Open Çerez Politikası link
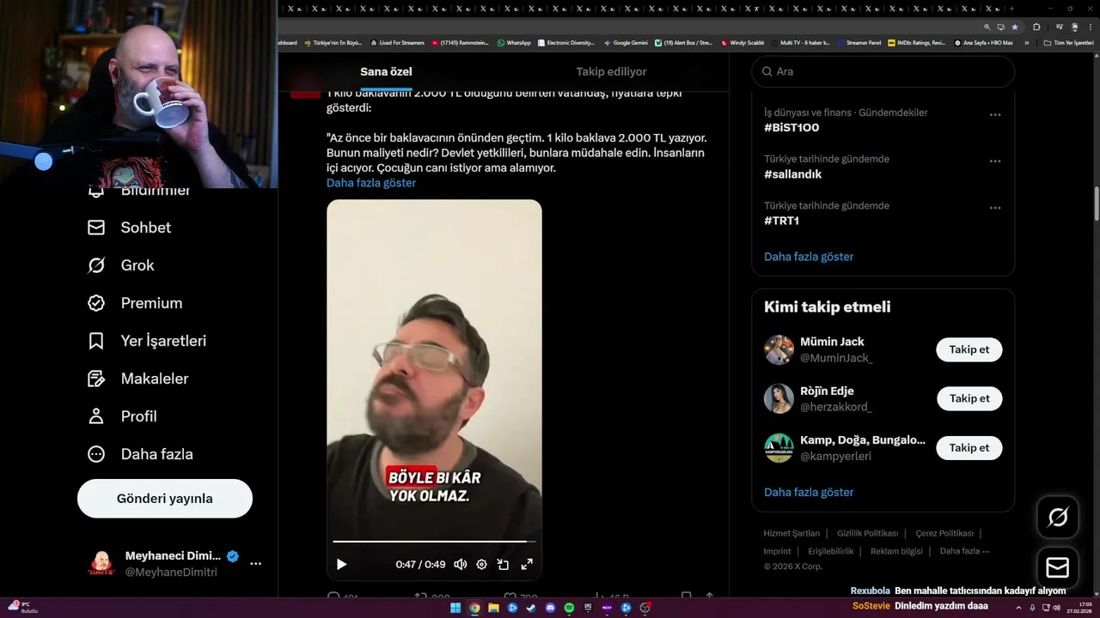The height and width of the screenshot is (618, 1100). (944, 533)
